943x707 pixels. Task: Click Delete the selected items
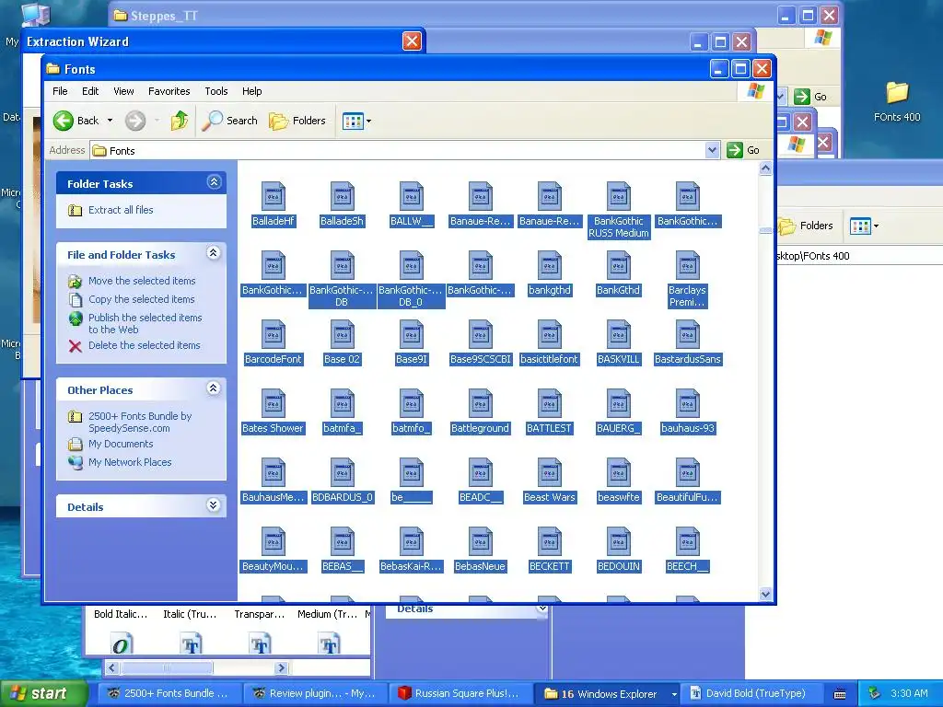point(145,346)
